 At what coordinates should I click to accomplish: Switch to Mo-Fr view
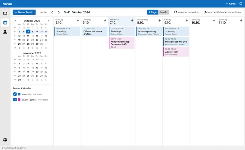pyautogui.click(x=164, y=12)
